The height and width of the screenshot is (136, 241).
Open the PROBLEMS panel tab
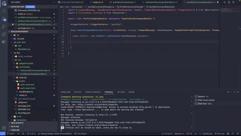66,92
